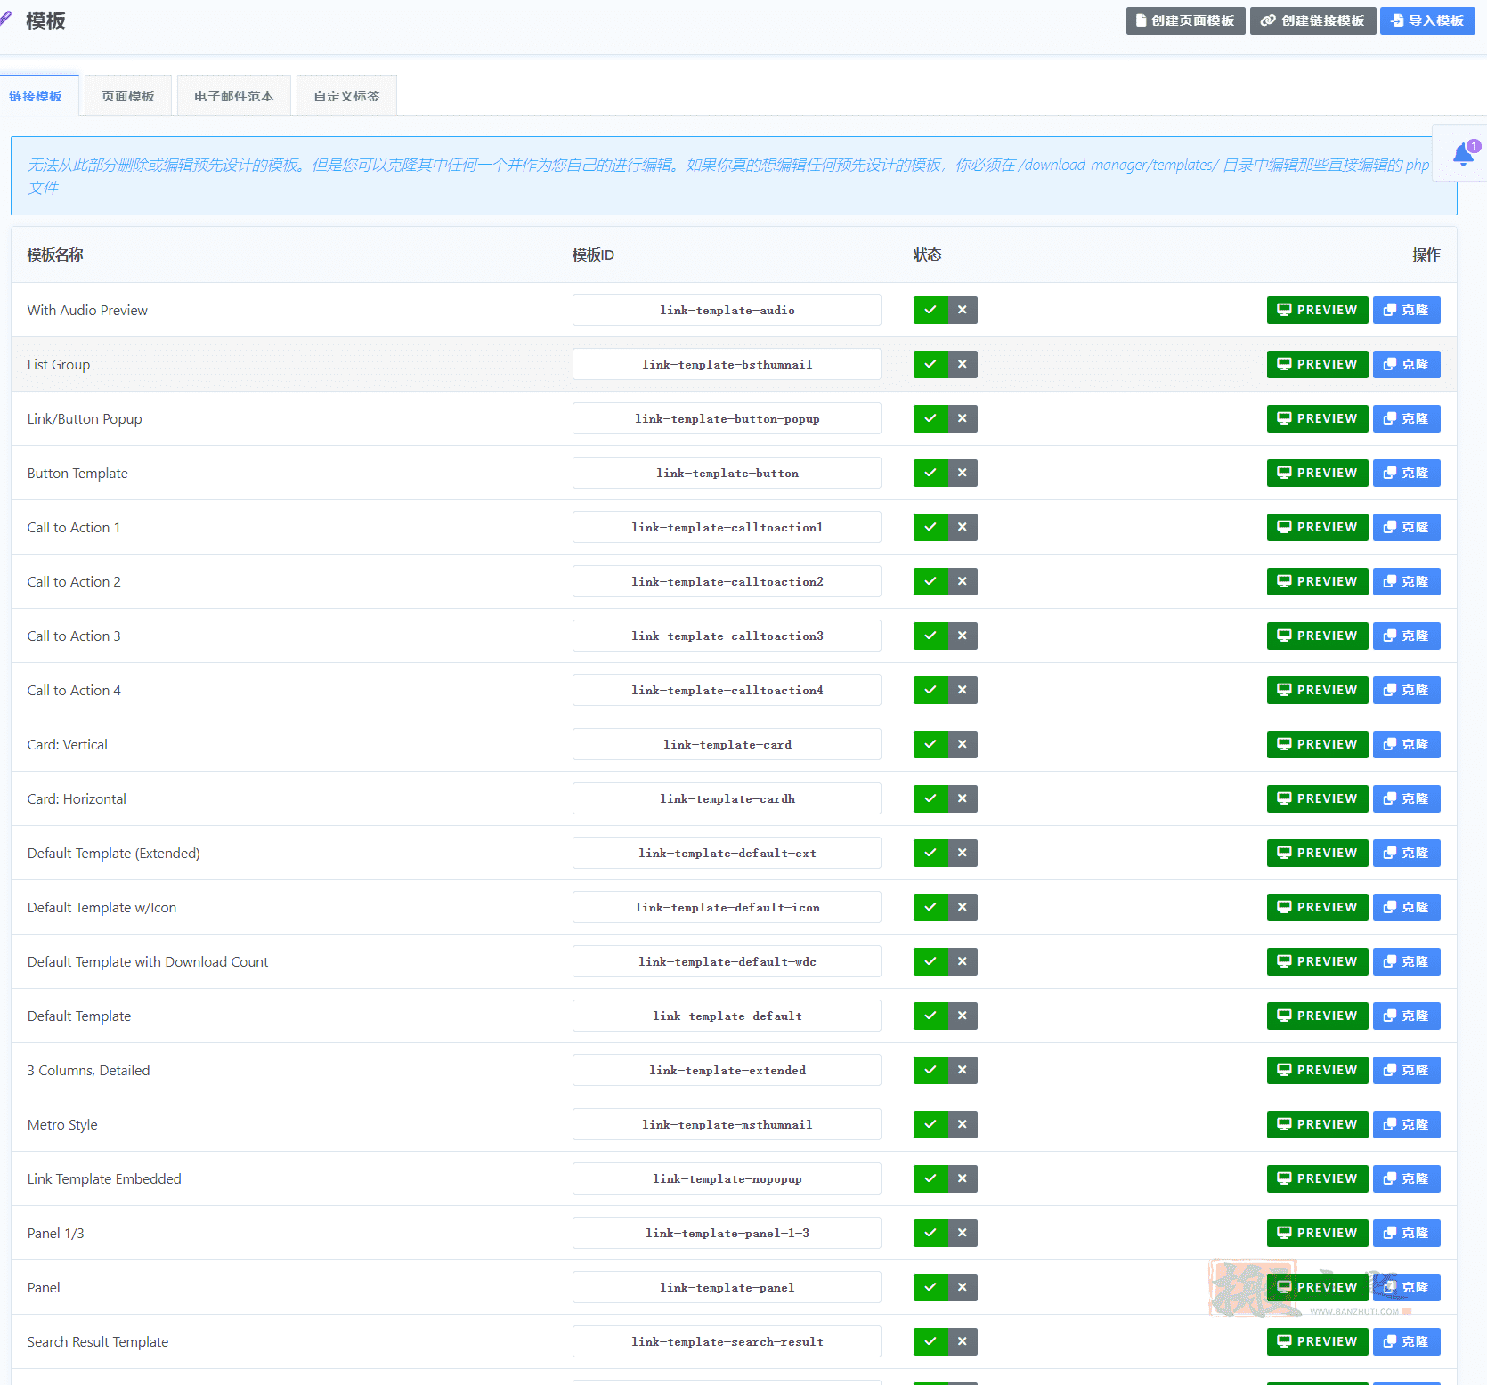Preview Link Template Embedded
This screenshot has width=1487, height=1385.
(1317, 1178)
